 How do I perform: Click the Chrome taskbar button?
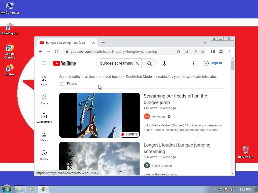tap(44, 189)
